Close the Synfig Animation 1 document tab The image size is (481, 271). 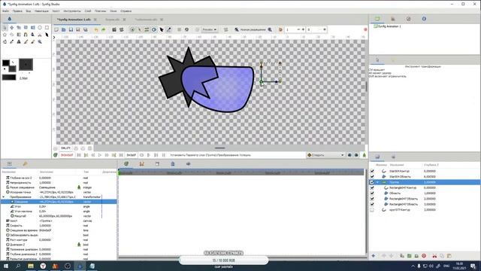[x=95, y=20]
